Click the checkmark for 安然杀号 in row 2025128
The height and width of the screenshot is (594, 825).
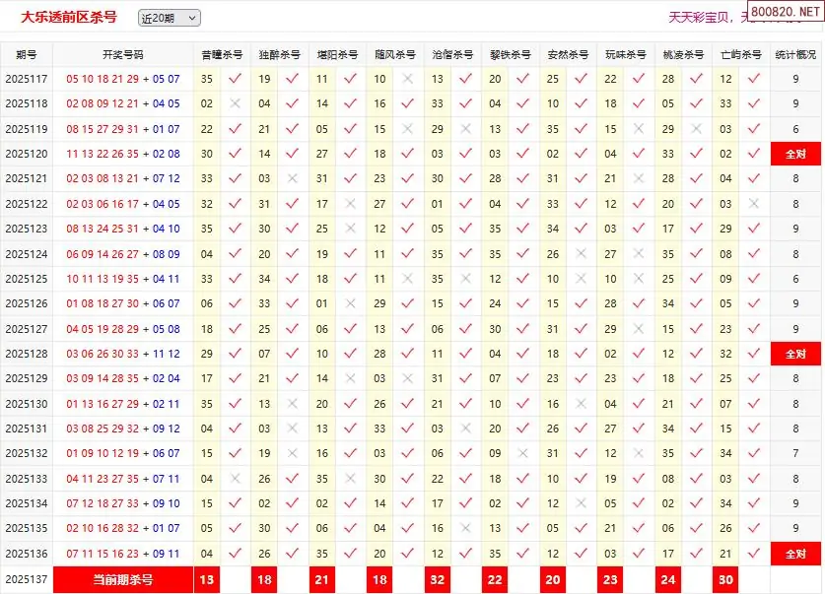click(x=581, y=354)
